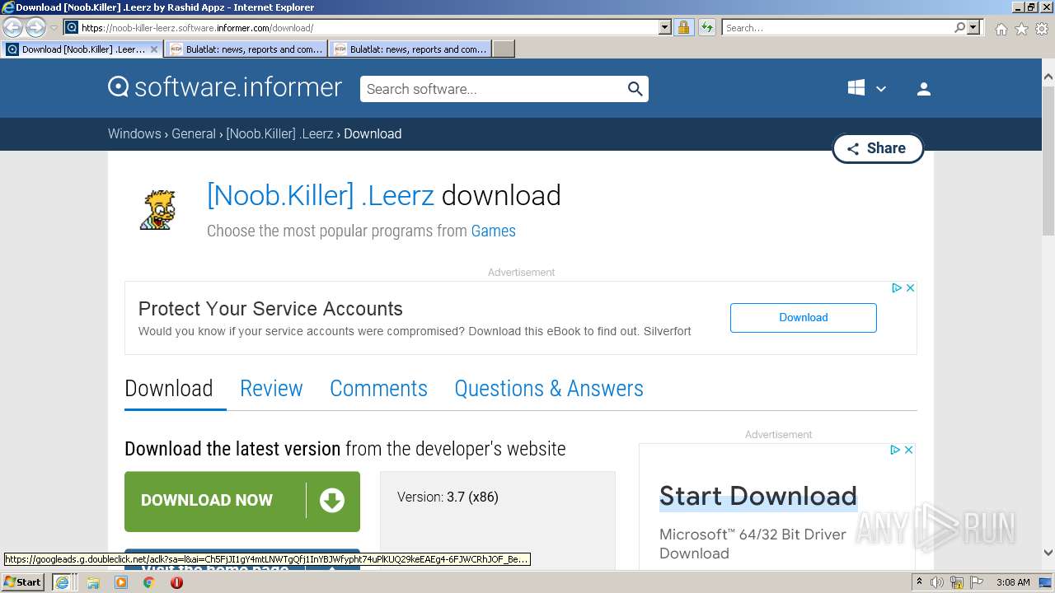Expand the platform selector chevron
The image size is (1055, 593).
880,89
